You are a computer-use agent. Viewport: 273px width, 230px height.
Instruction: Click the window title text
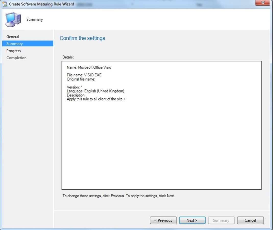41,4
